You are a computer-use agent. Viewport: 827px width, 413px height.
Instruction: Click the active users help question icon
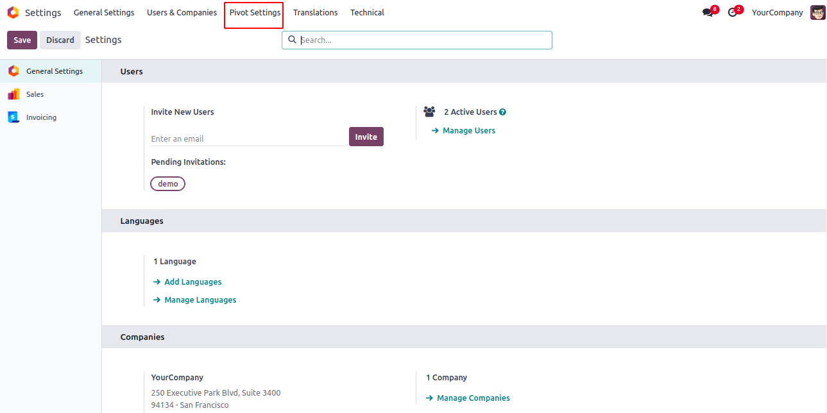(502, 112)
